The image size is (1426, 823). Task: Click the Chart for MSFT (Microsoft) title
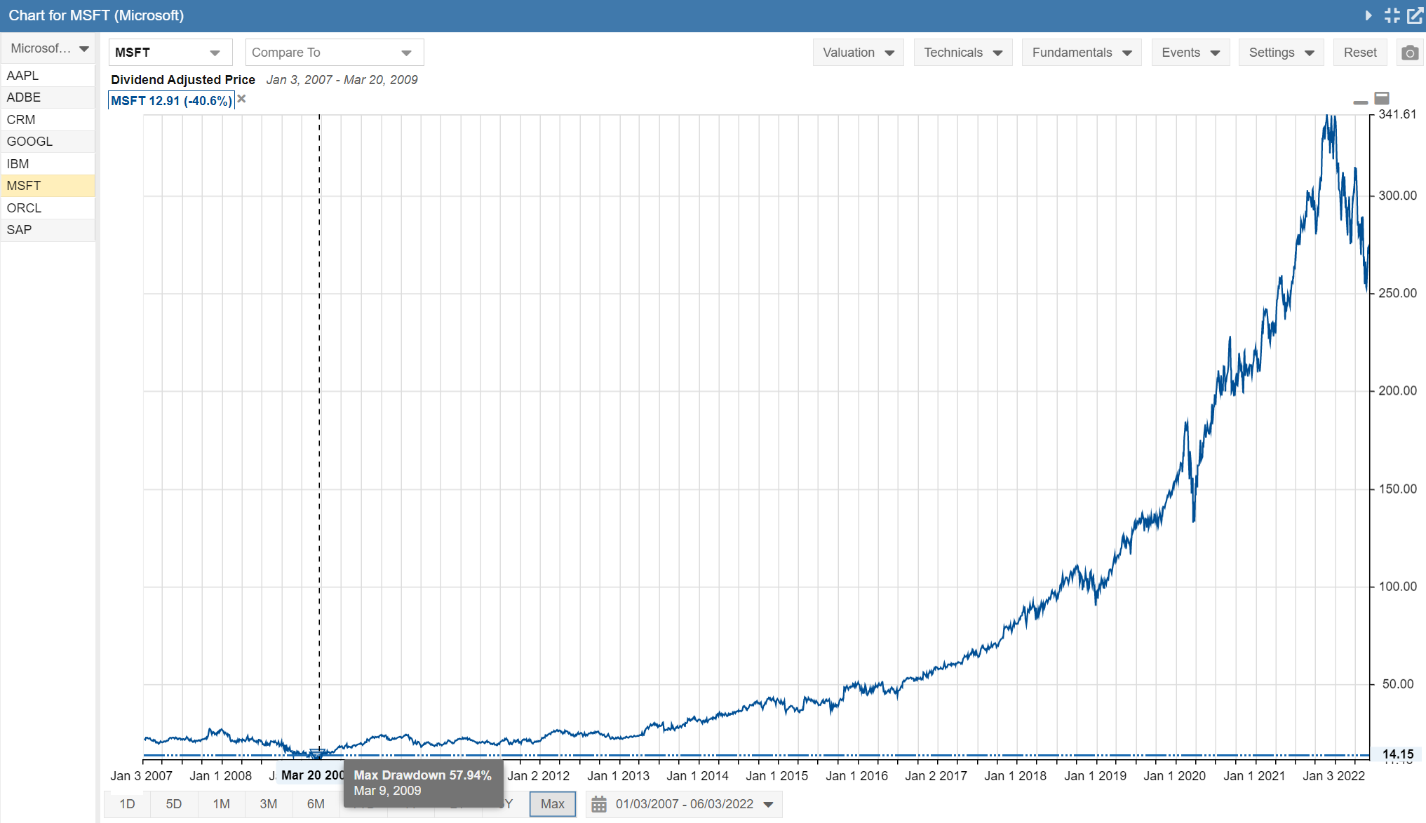pos(96,15)
